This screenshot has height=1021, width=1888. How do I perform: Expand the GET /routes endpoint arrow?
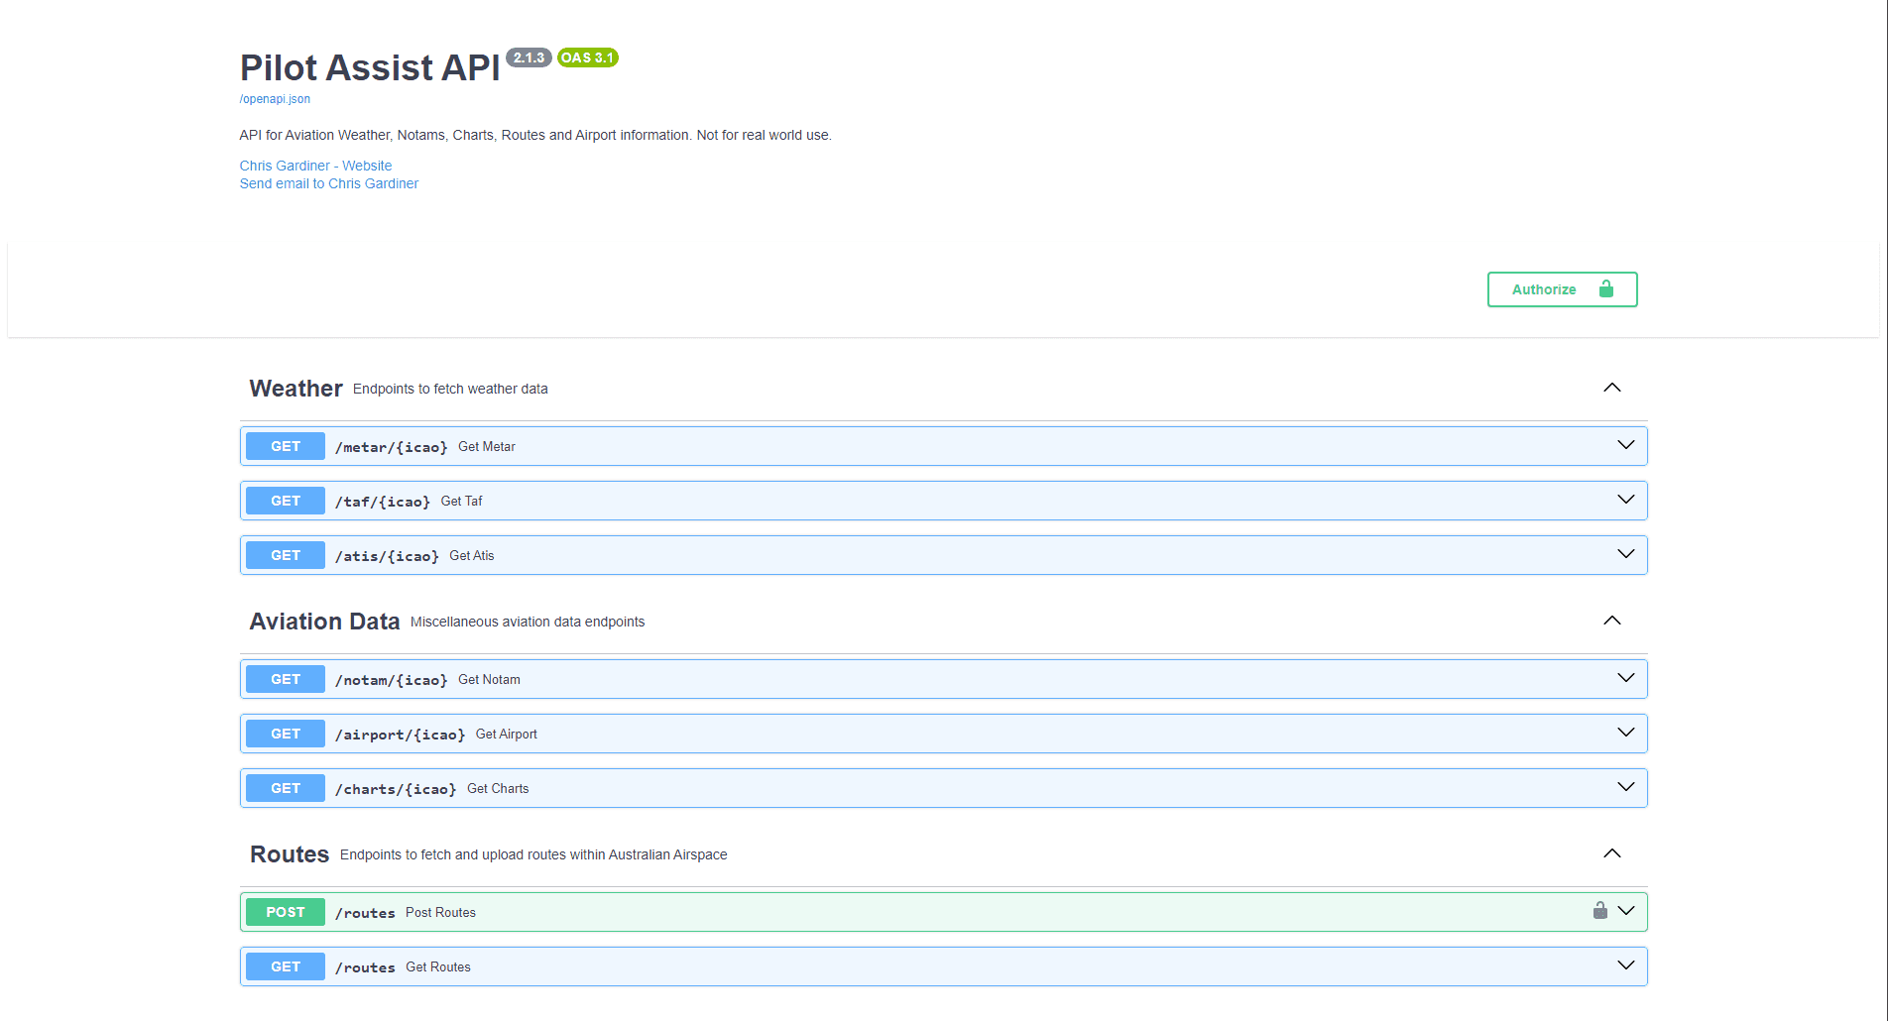(x=1626, y=965)
